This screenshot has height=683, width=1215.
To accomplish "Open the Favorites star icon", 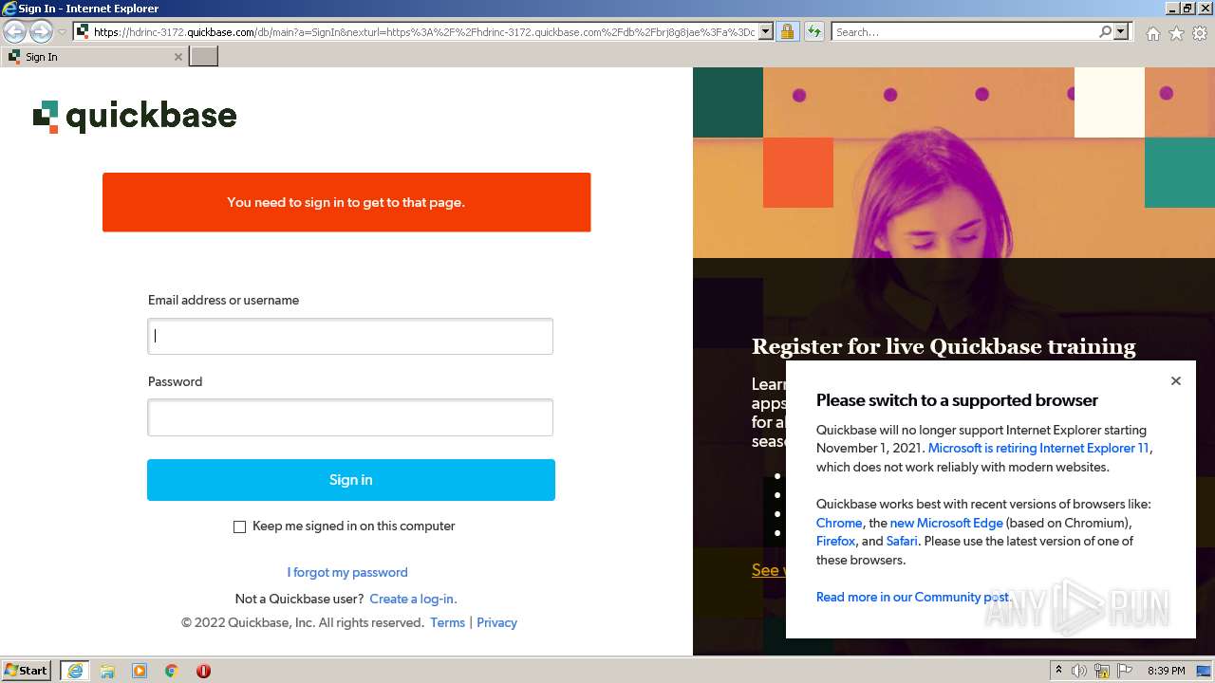I will [1176, 33].
